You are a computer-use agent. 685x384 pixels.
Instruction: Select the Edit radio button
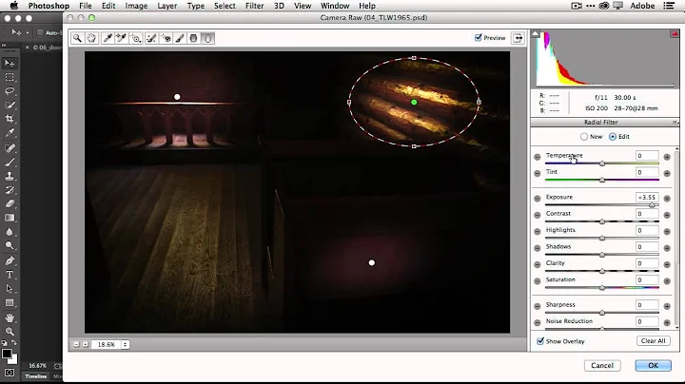pos(613,137)
